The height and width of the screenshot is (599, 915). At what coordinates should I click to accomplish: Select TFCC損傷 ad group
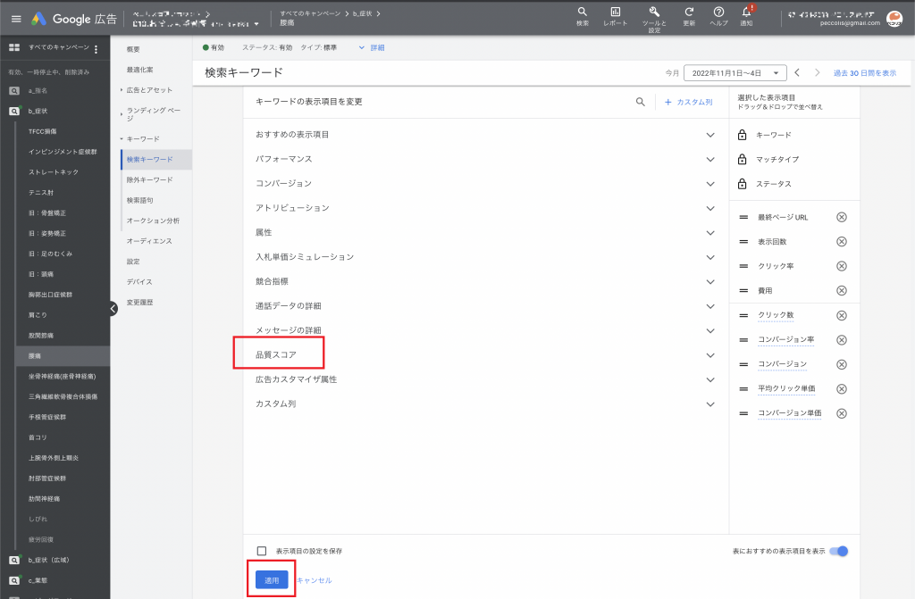43,132
